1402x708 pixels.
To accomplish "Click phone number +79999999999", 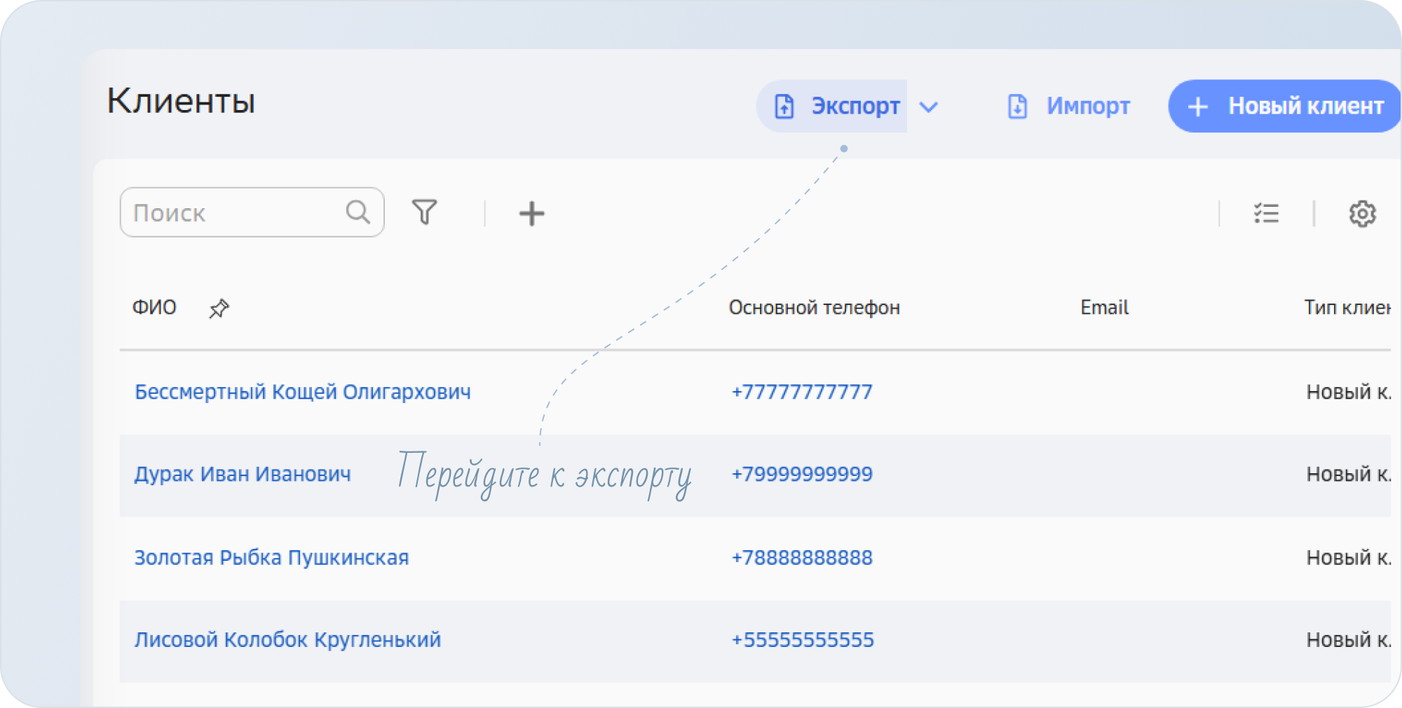I will [x=801, y=474].
